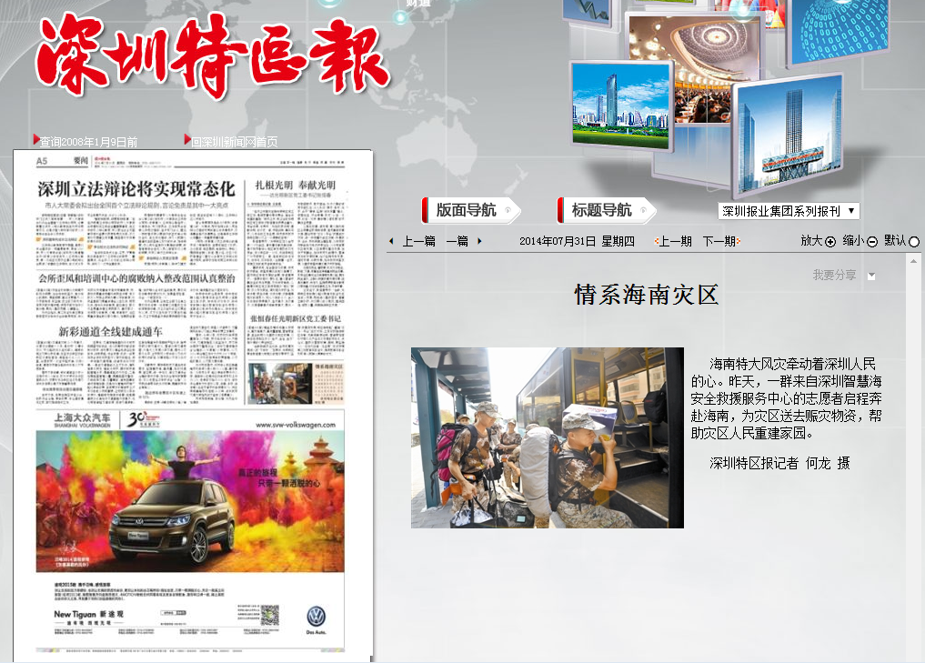Open the 深圳报业集团系列报刊 dropdown
Viewport: 925px width, 663px height.
[x=788, y=211]
